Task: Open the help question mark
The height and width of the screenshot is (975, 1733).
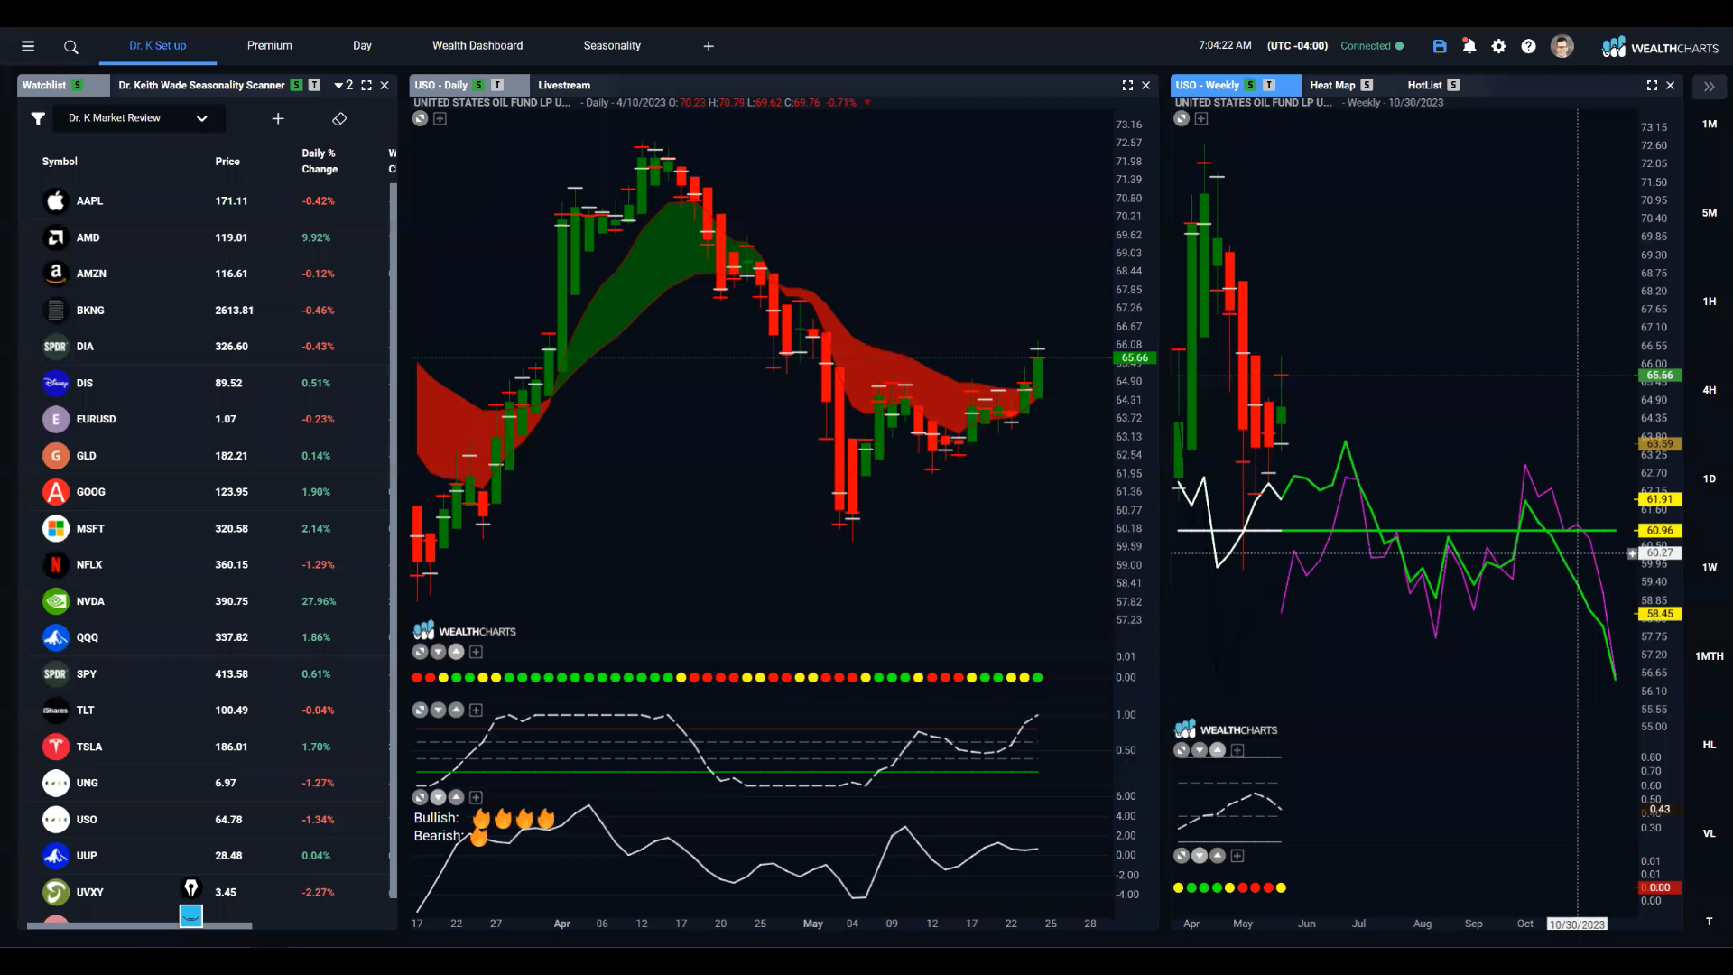Action: pos(1528,46)
